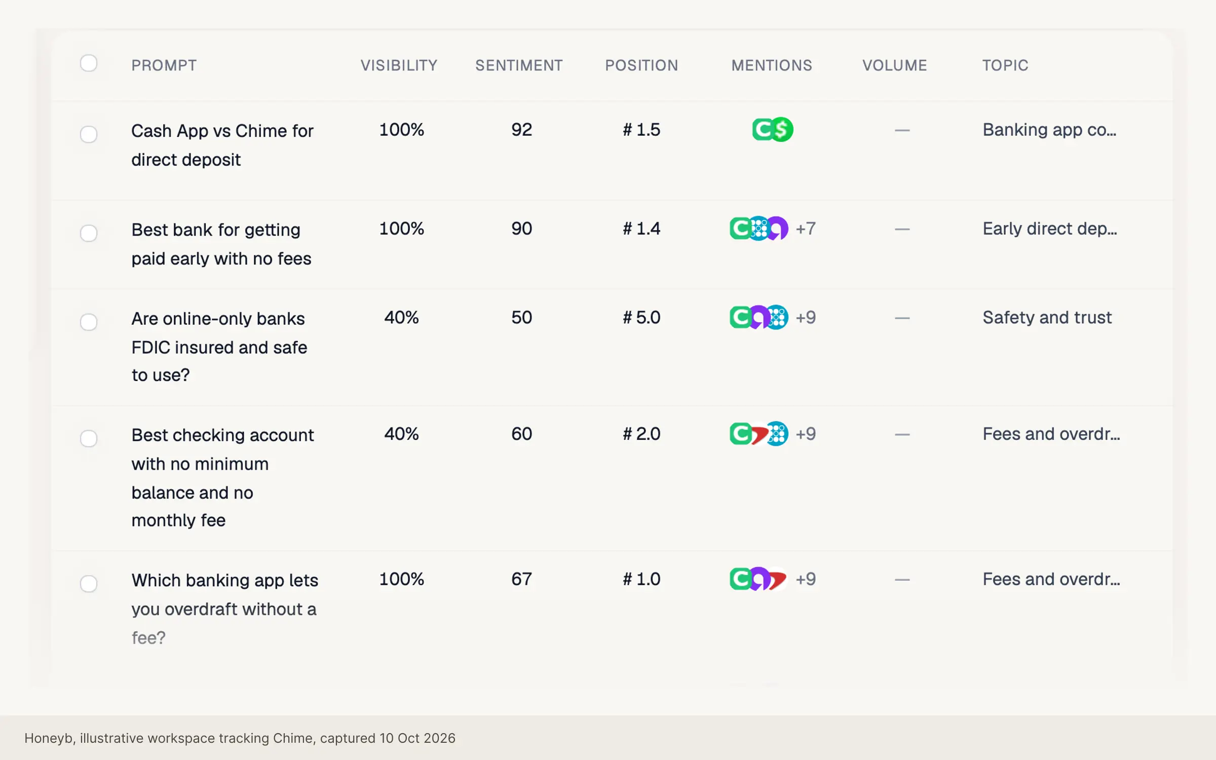Viewport: 1216px width, 760px height.
Task: Click 'Banking app co…' topic cell
Action: [x=1049, y=130]
